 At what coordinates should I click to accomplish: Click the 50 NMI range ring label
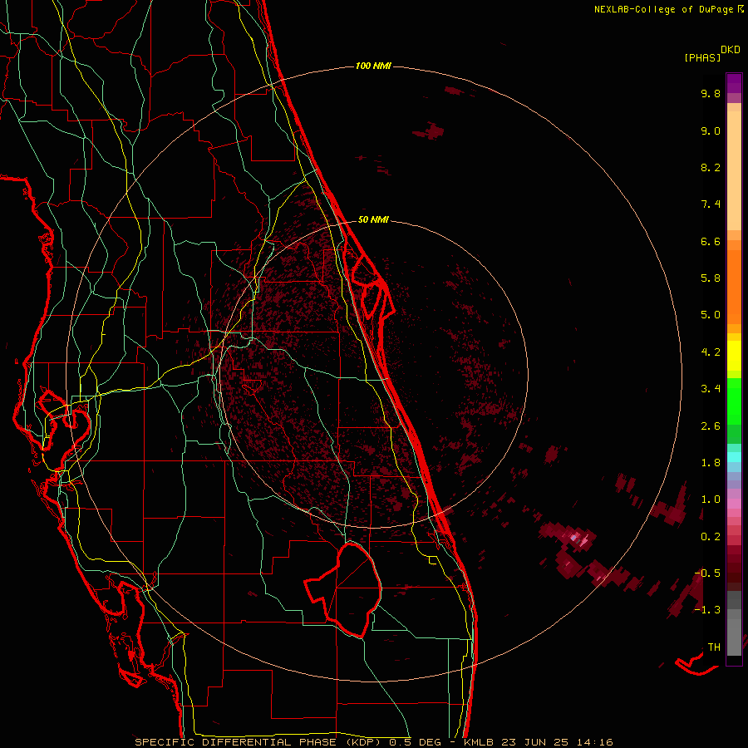tap(373, 219)
